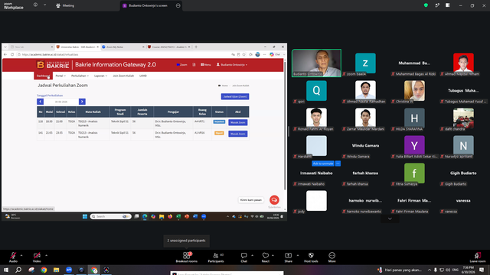The width and height of the screenshot is (490, 275).
Task: Expand React options arrow
Action: click(x=273, y=255)
